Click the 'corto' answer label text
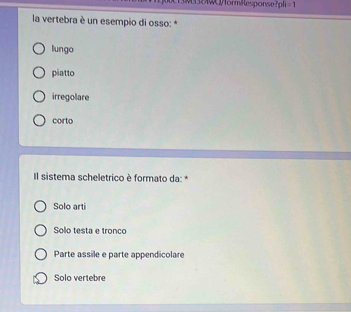The height and width of the screenshot is (312, 351). 63,121
